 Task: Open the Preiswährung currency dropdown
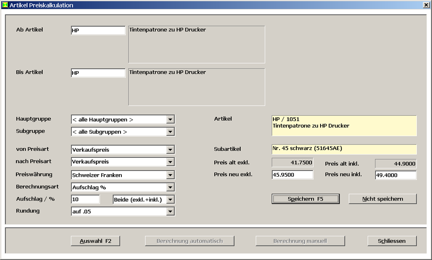170,175
